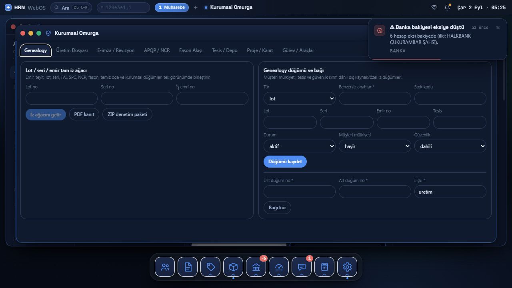Screen dimensions: 512x288
Task: Focus the Lot no input field
Action: (x=62, y=98)
